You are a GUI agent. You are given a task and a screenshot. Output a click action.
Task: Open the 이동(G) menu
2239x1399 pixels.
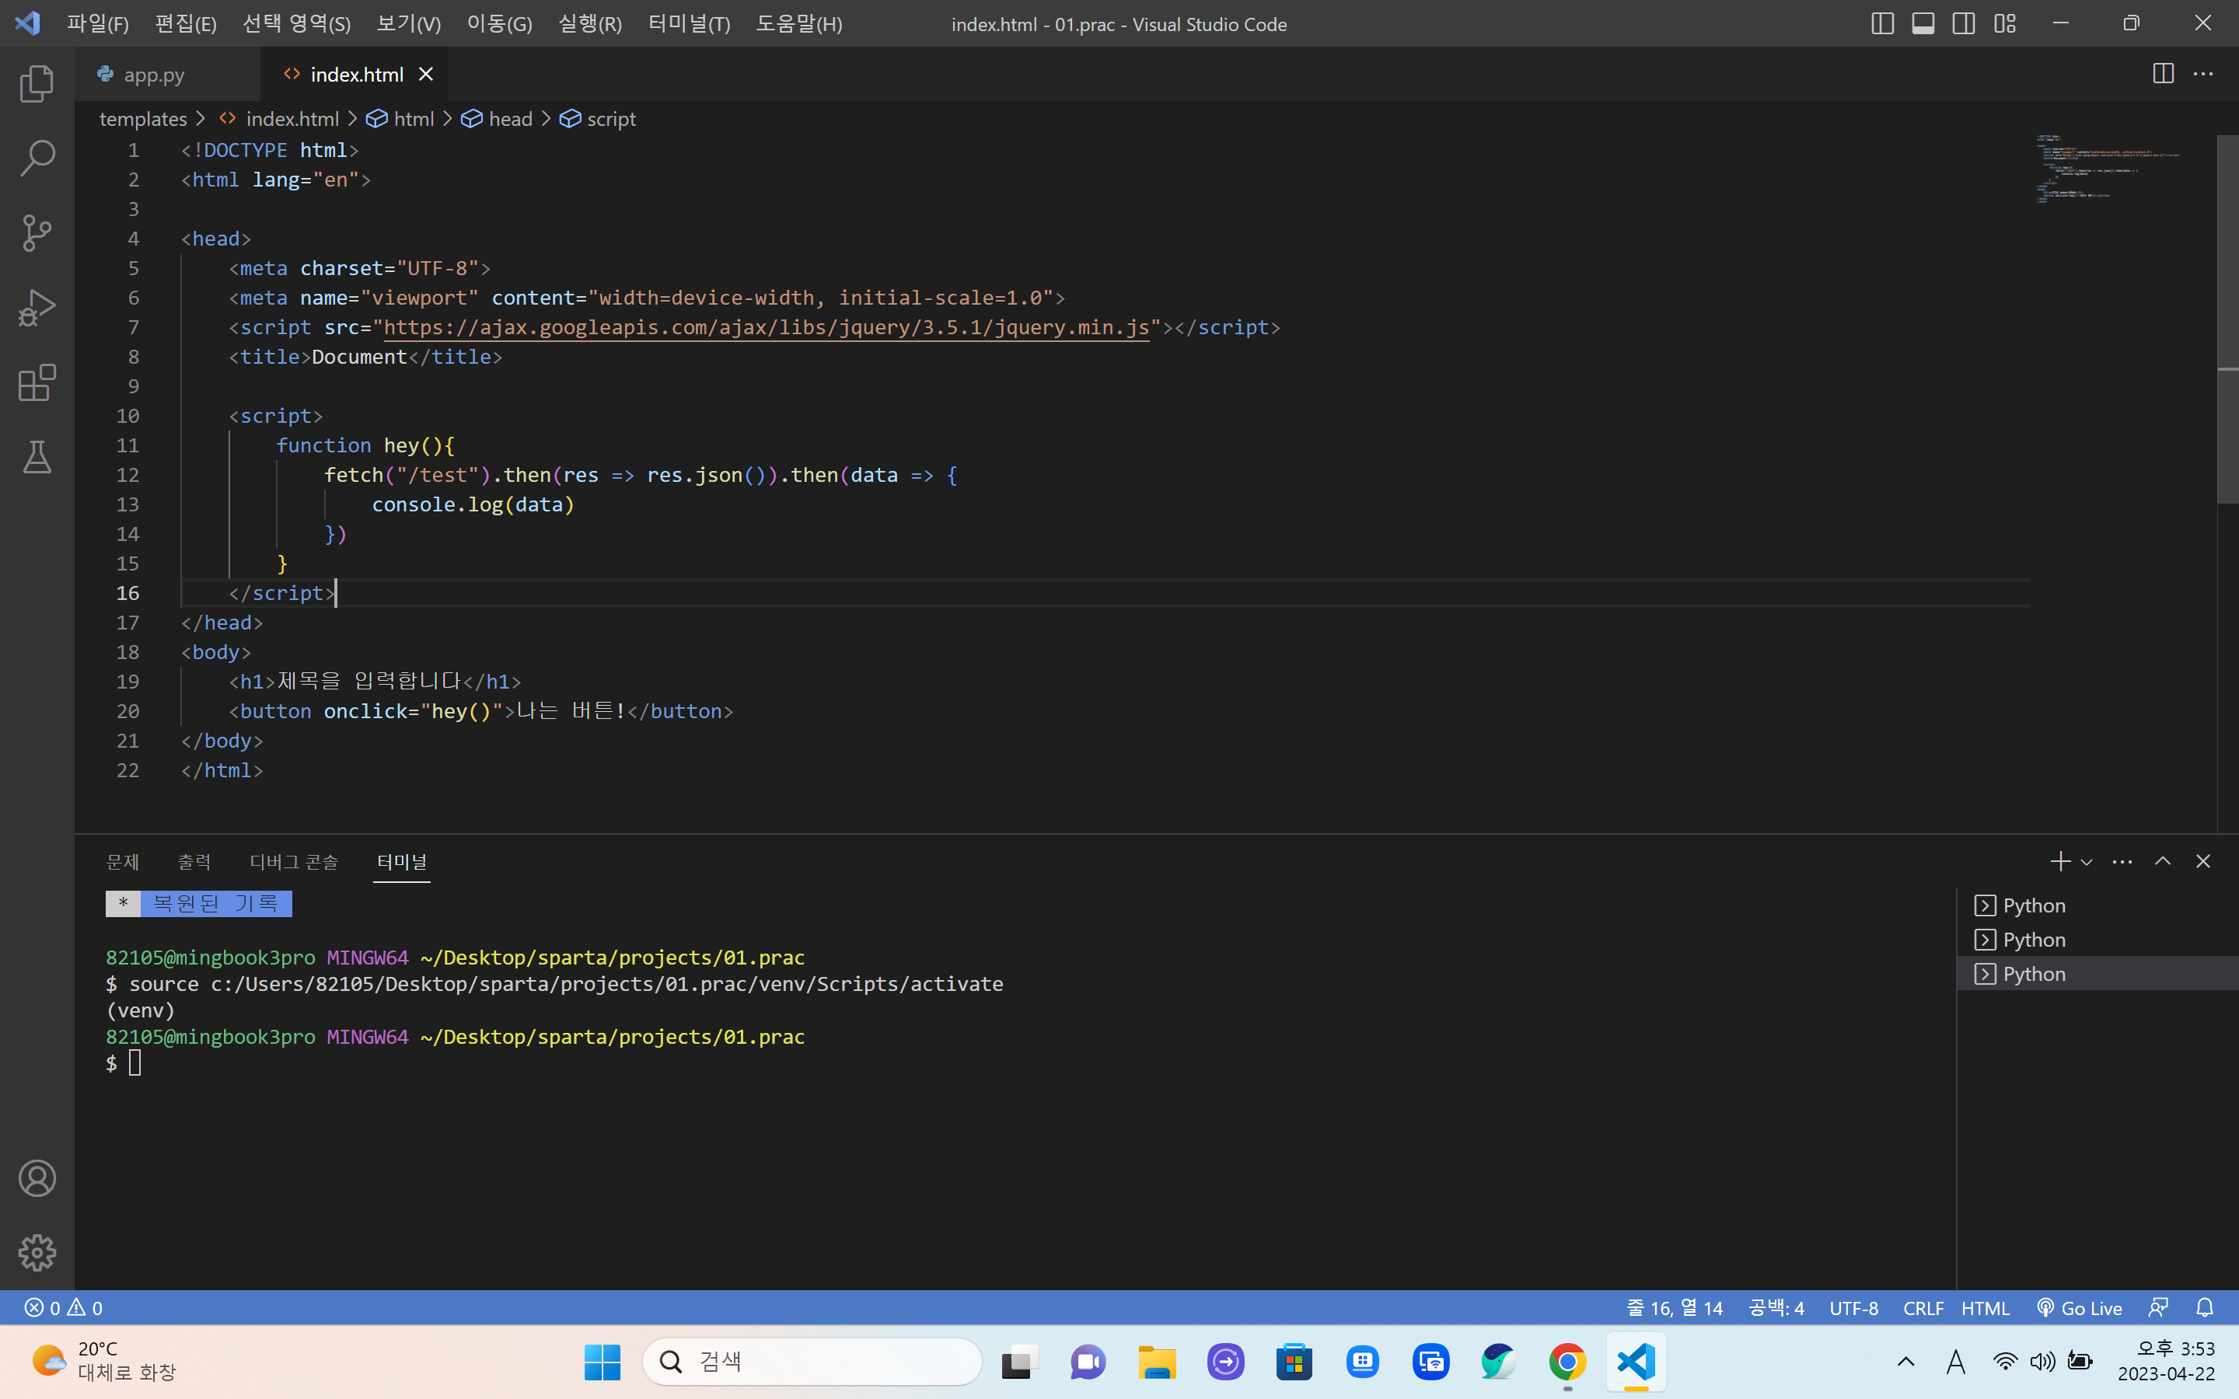[498, 23]
